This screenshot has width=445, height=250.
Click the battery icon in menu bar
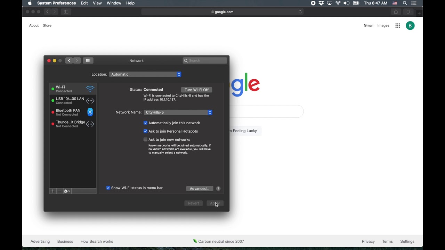[x=356, y=3]
